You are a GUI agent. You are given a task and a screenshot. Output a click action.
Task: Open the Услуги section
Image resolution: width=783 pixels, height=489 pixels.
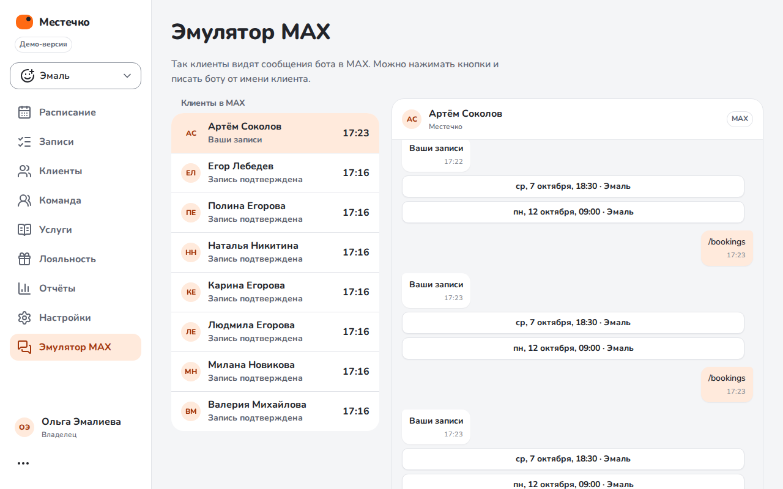coord(75,230)
